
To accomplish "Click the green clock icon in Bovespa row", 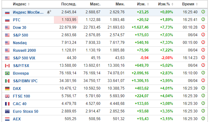I will click(203, 73).
